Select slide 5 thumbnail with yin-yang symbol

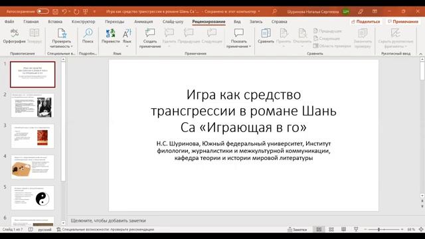pos(33,198)
